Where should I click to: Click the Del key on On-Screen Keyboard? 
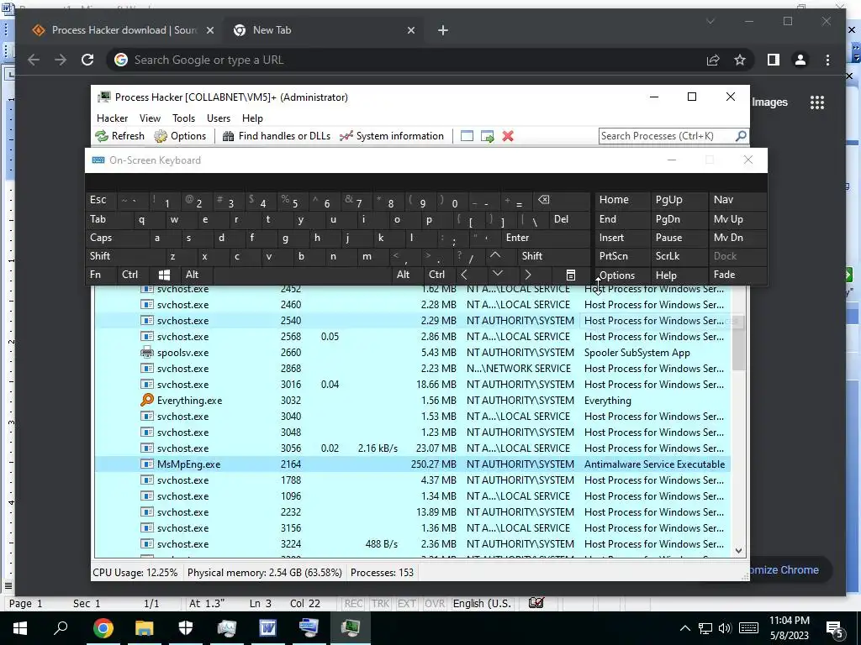pos(569,219)
